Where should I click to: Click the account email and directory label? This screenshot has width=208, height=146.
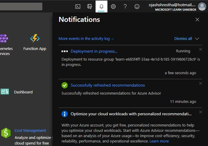coord(172,7)
